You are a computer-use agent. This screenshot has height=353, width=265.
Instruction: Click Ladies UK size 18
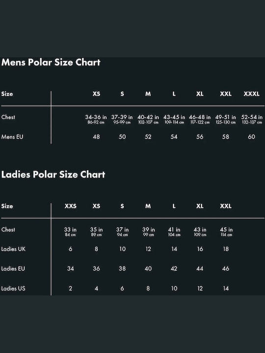tap(226, 249)
